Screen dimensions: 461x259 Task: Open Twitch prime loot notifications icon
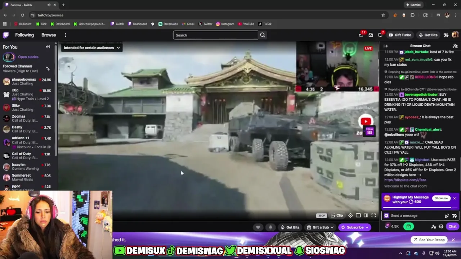coord(361,35)
